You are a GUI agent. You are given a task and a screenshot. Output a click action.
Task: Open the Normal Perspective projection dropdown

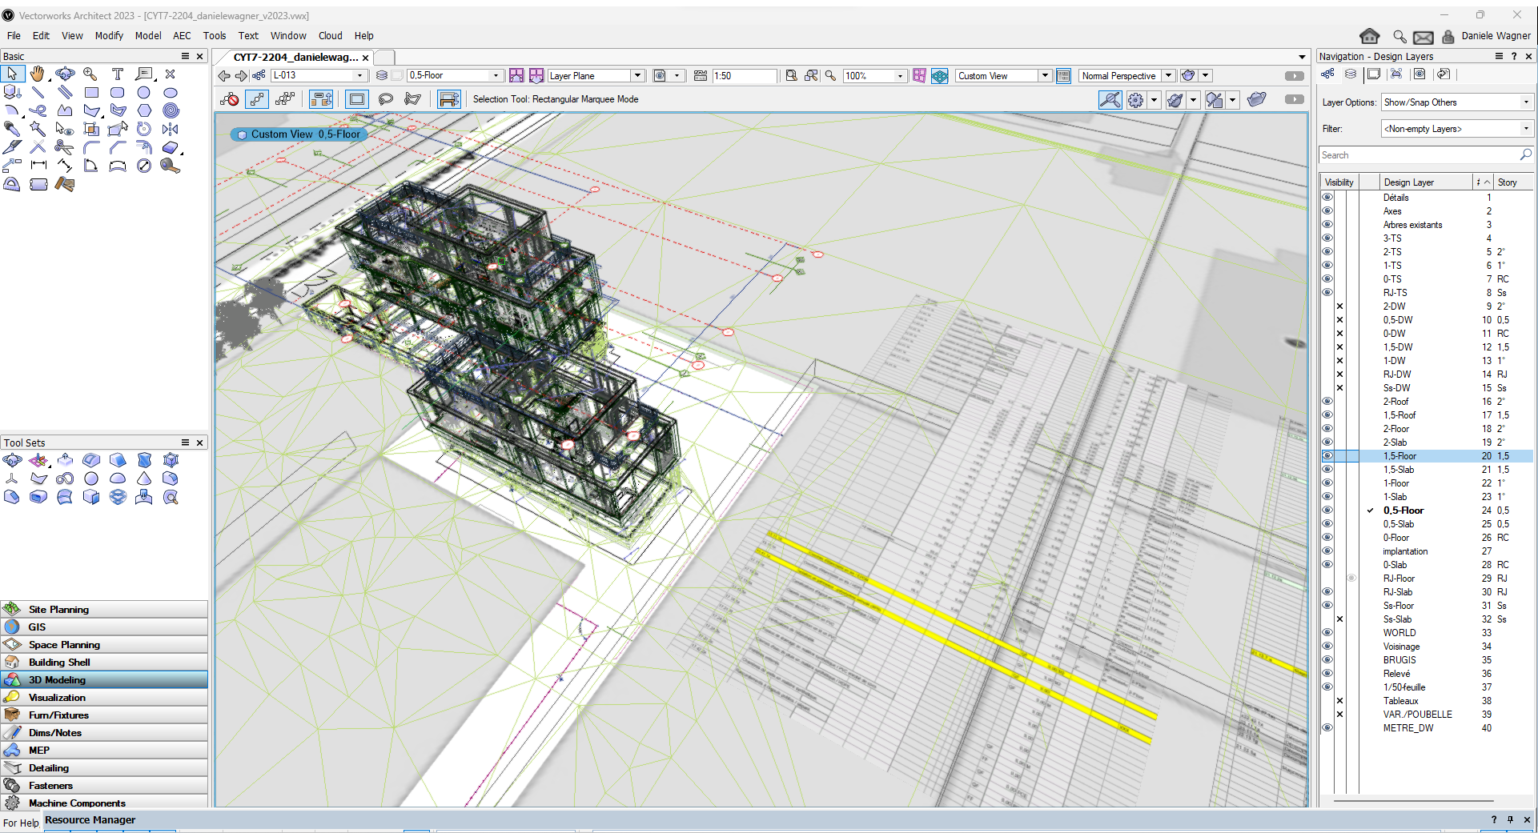pyautogui.click(x=1168, y=75)
